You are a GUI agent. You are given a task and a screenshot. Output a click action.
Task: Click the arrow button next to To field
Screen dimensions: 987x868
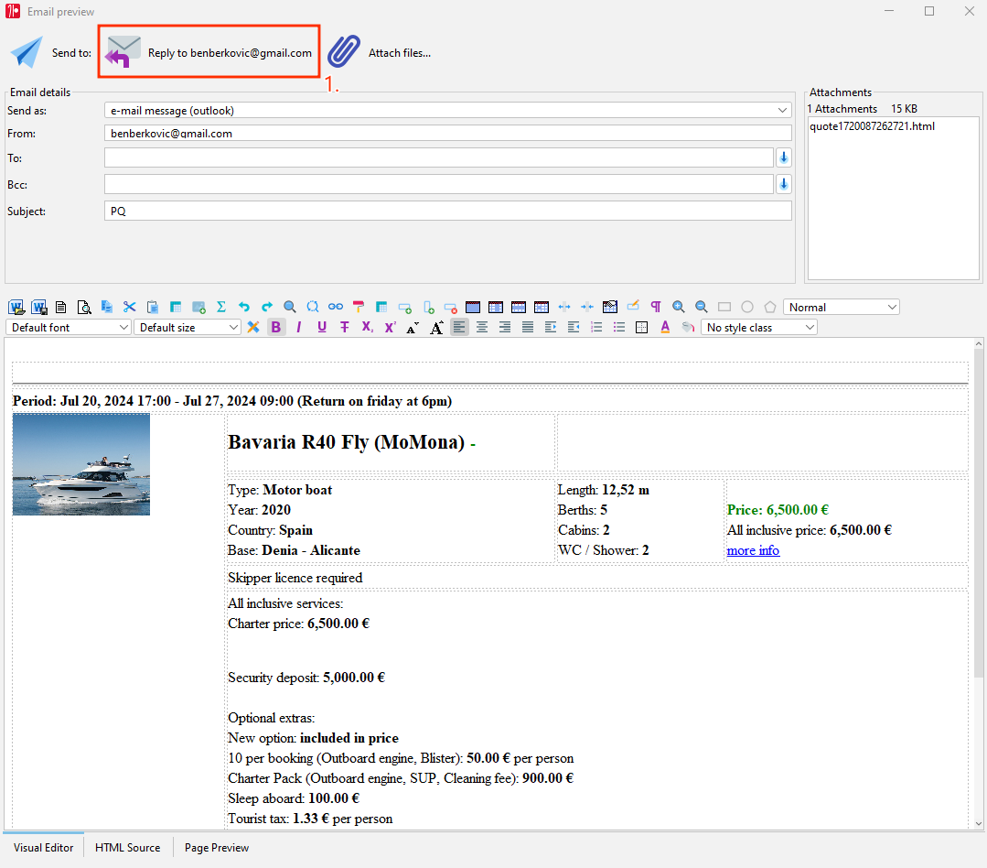coord(784,157)
